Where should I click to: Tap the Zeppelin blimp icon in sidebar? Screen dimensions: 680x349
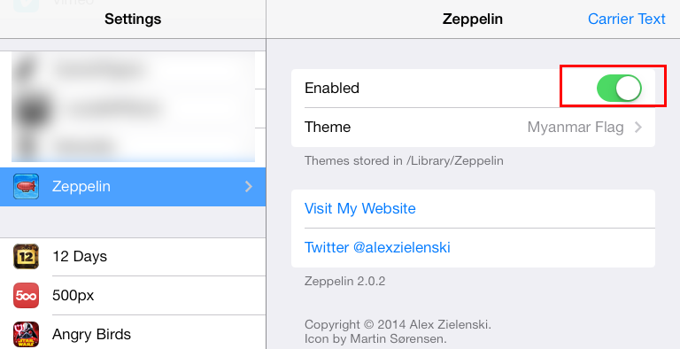26,187
